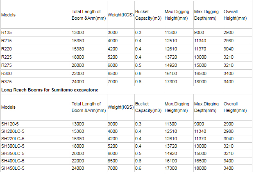The width and height of the screenshot is (254, 187).
Task: Click R300 digging height 16100
Action: click(171, 73)
